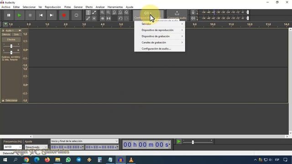Image resolution: width=292 pixels, height=164 pixels.
Task: Open Efectos panel for Audio 1 track
Action: pyautogui.click(x=11, y=40)
